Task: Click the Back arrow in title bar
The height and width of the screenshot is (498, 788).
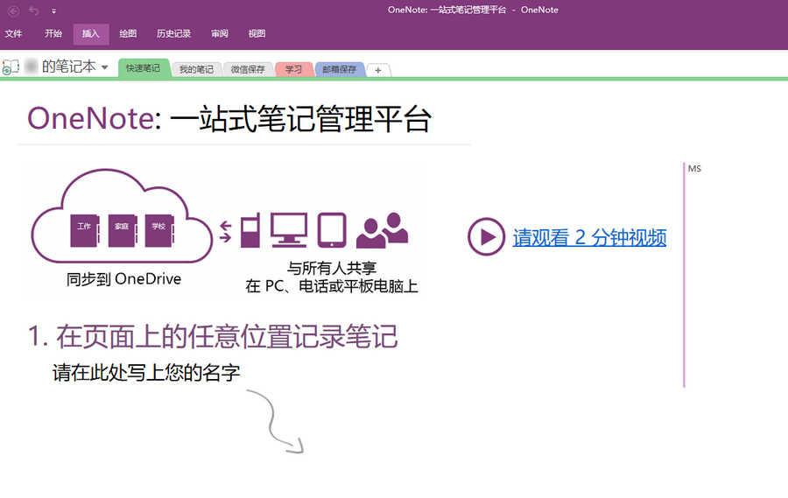Action: point(13,11)
